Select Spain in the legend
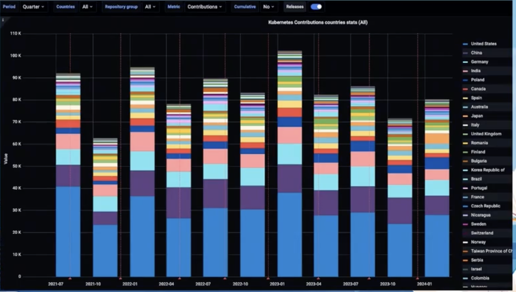 476,98
